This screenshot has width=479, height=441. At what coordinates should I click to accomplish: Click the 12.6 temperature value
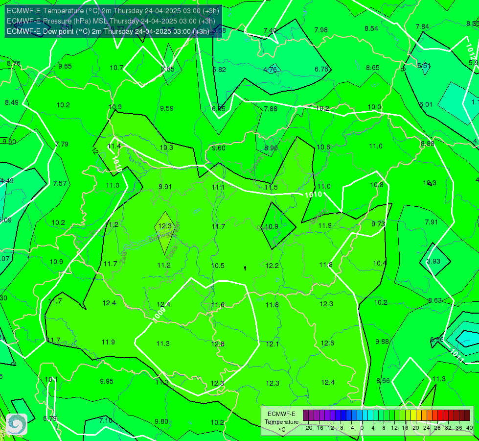pyautogui.click(x=327, y=343)
